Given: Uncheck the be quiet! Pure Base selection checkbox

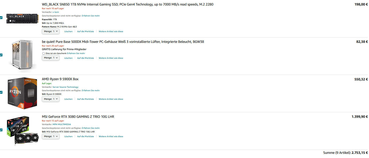Looking at the screenshot, I should click(1, 55).
